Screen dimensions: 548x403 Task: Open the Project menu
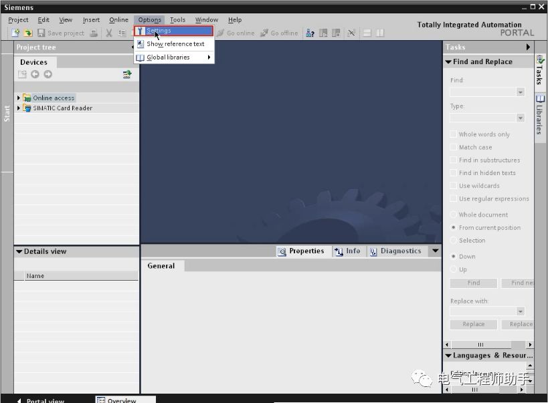(18, 20)
